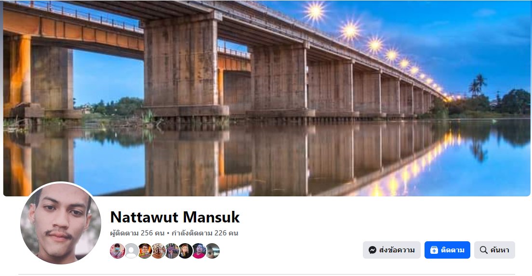This screenshot has height=276, width=532.
Task: Open the ผู้ติดตาม 256 คน followers list
Action: [137, 233]
